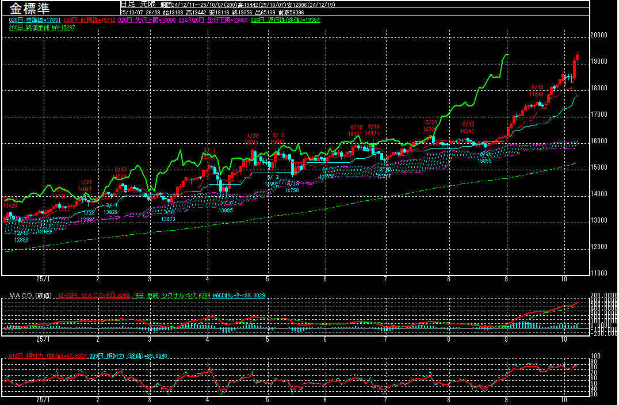Click the 20000 price axis label

[599, 35]
